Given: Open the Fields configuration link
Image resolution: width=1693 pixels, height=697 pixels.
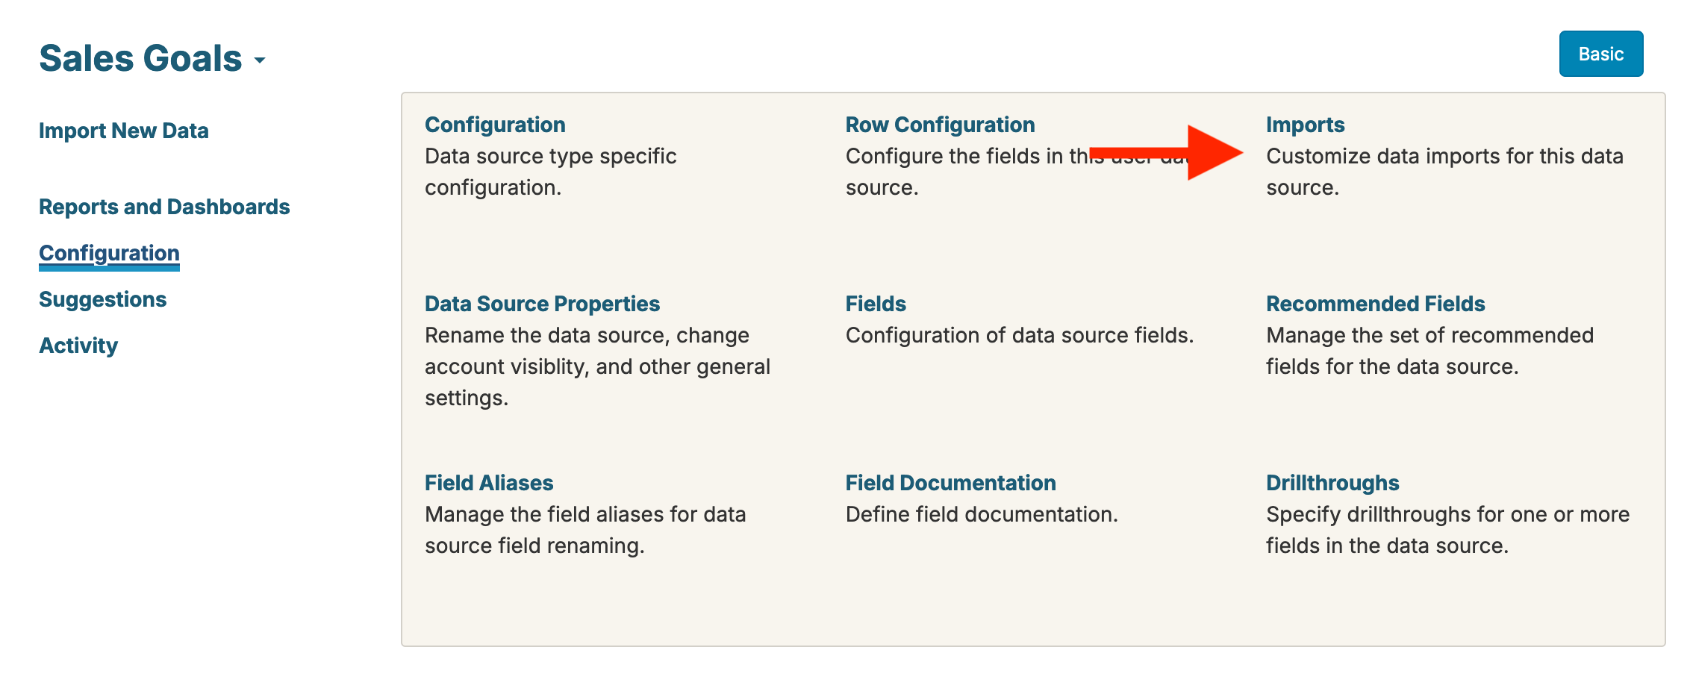Looking at the screenshot, I should coord(876,304).
